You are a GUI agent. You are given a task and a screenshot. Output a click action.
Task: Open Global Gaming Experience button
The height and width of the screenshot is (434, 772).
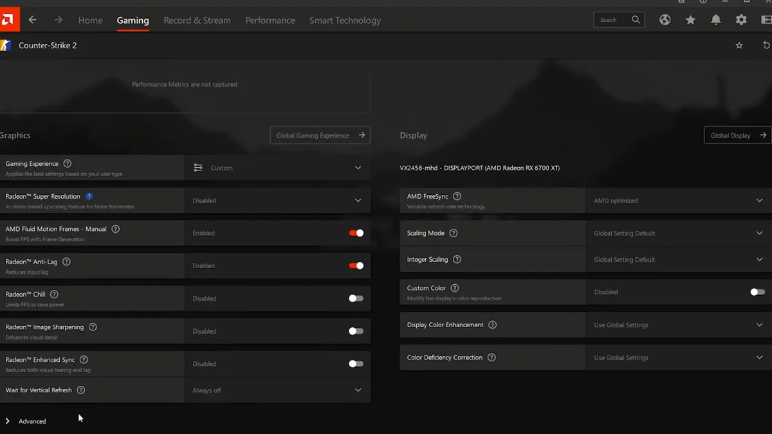[320, 135]
